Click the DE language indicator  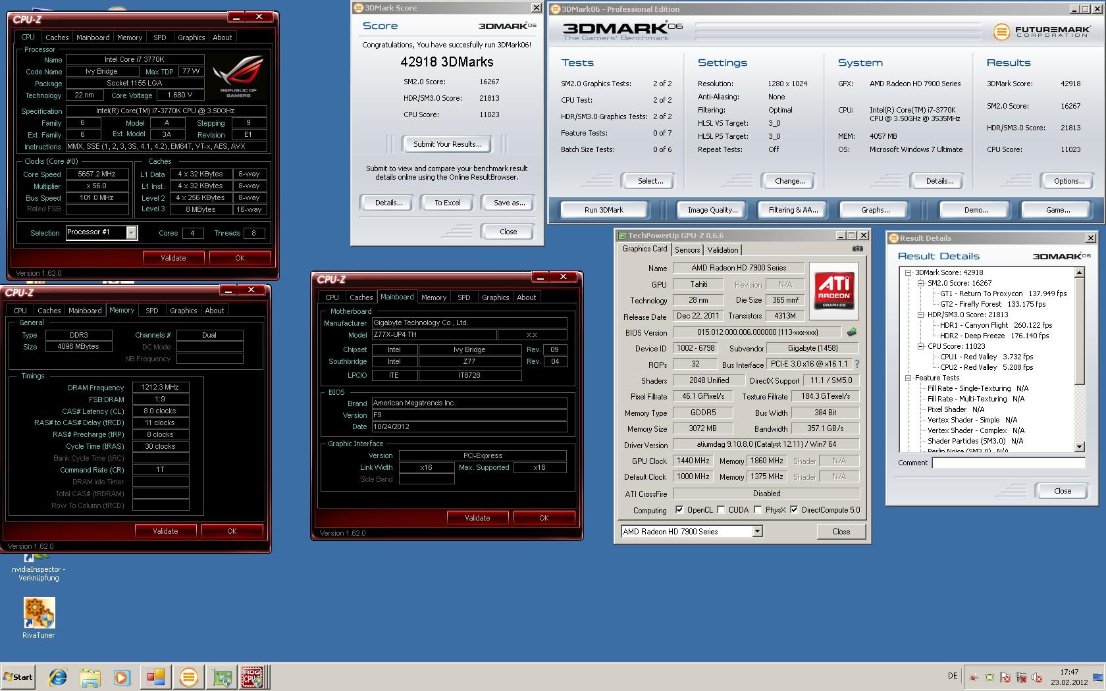pos(953,676)
